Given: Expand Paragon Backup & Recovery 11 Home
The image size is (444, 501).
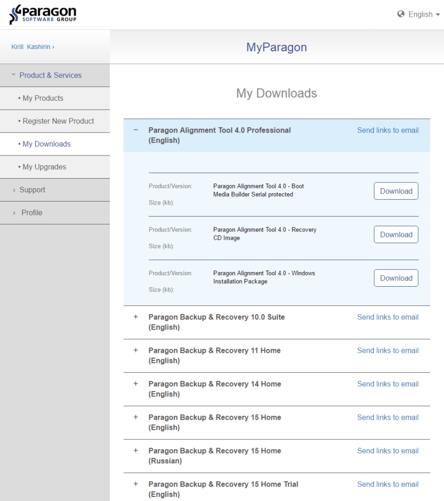Looking at the screenshot, I should coord(135,350).
